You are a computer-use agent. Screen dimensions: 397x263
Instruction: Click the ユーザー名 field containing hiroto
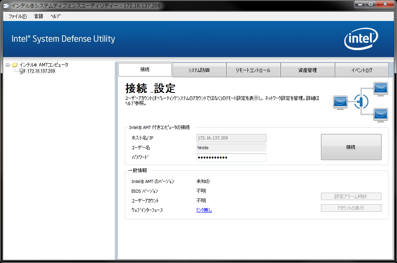pos(231,148)
